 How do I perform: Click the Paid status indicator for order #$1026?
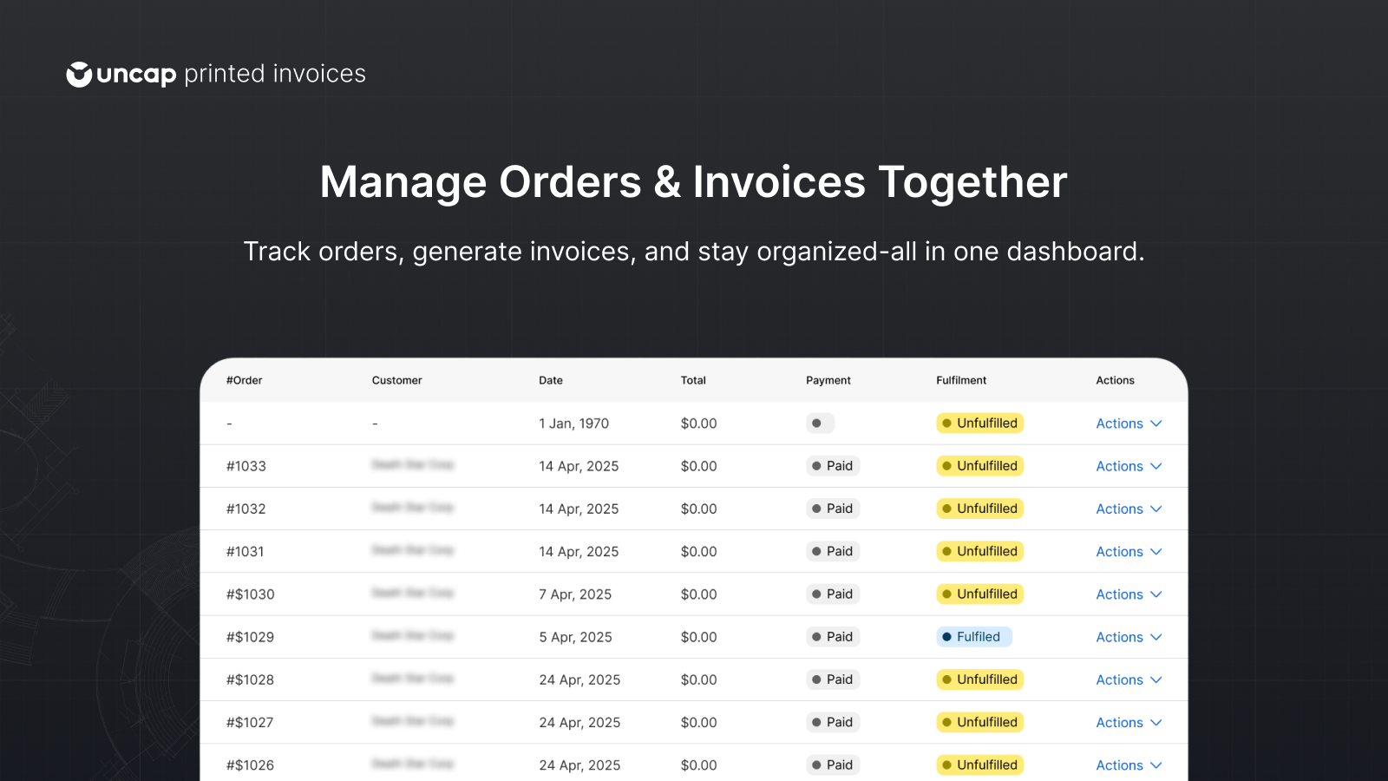(832, 765)
